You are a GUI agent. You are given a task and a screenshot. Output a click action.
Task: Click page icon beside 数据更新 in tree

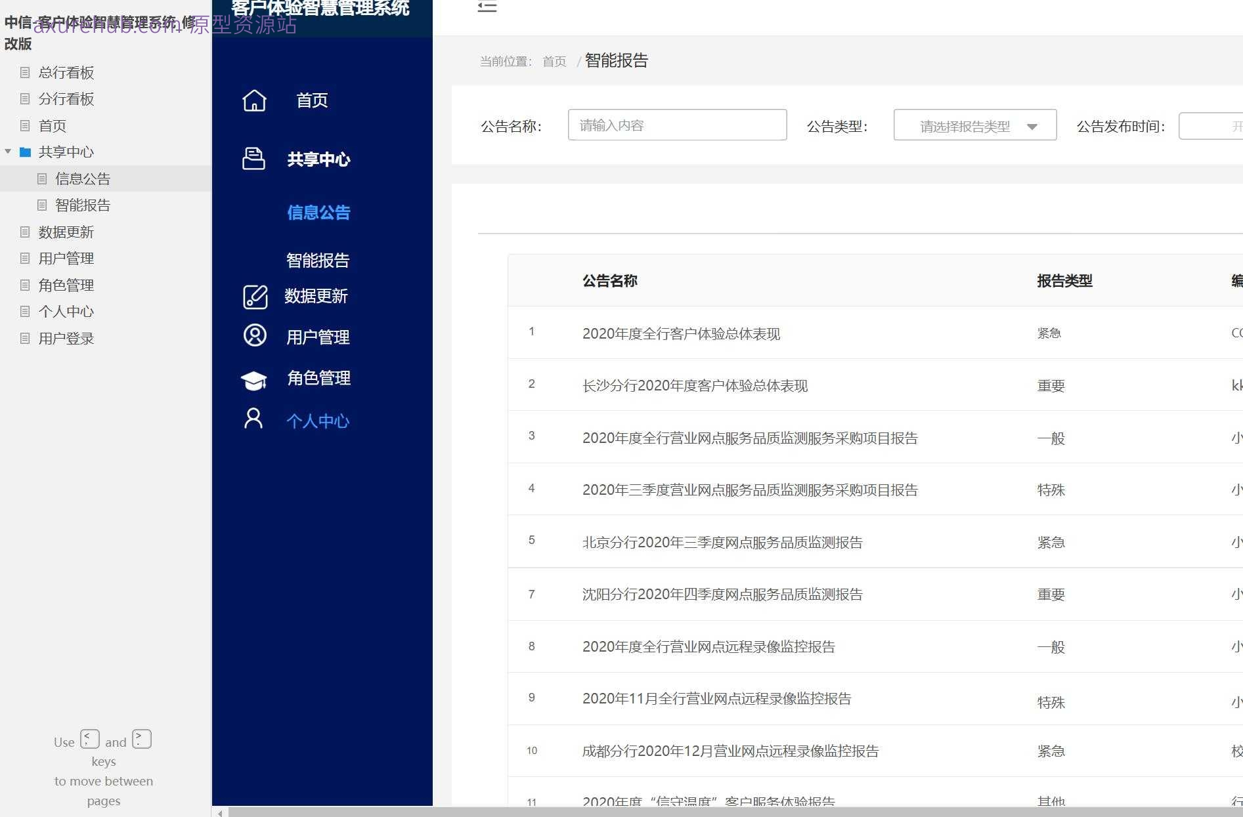[x=25, y=232]
